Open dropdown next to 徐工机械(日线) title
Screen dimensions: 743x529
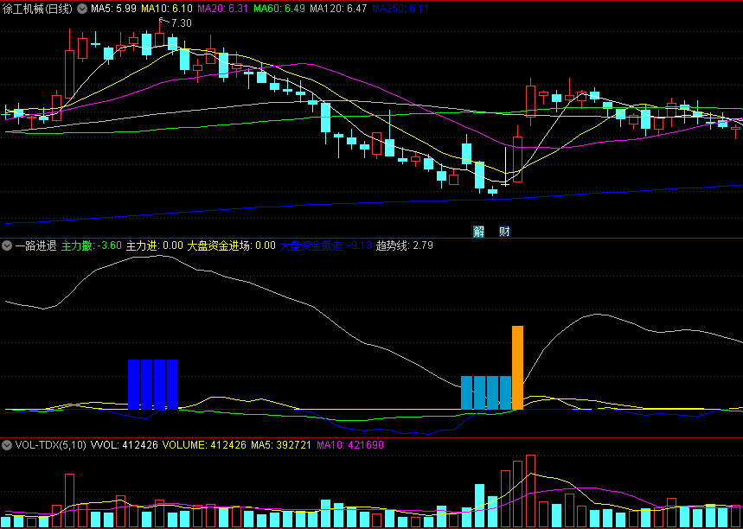click(81, 9)
